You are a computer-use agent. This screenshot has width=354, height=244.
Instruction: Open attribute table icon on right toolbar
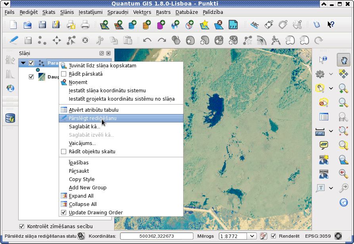click(324, 117)
